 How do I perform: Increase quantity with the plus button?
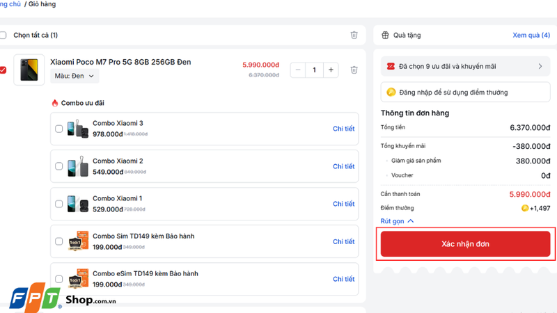[x=331, y=70]
